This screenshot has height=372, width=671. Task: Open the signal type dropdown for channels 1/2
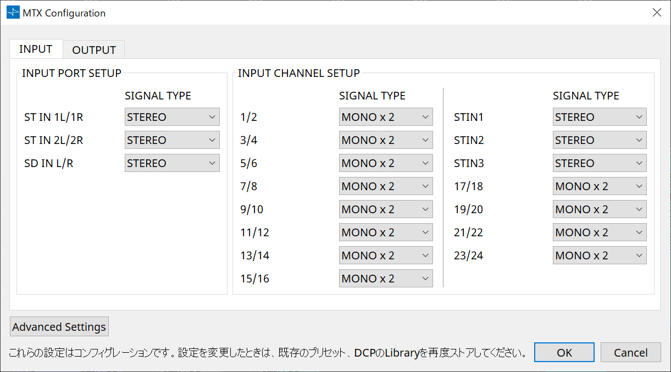pyautogui.click(x=385, y=116)
